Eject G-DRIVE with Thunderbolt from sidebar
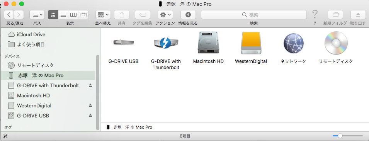This screenshot has width=369, height=141. coord(90,85)
